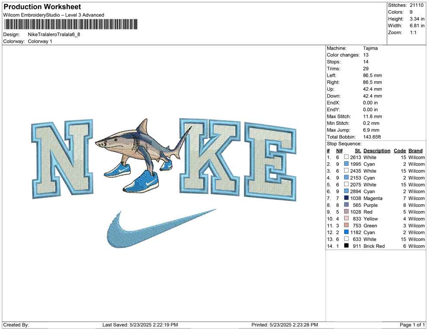Select the Width value 6.81 in

417,25
